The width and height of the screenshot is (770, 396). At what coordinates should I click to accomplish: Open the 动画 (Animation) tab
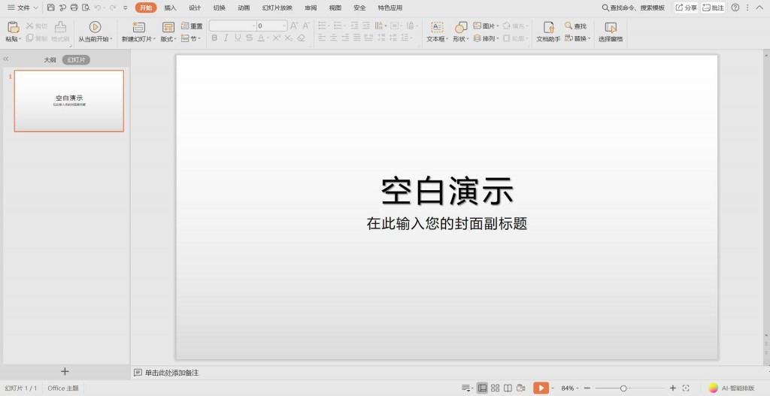(244, 8)
